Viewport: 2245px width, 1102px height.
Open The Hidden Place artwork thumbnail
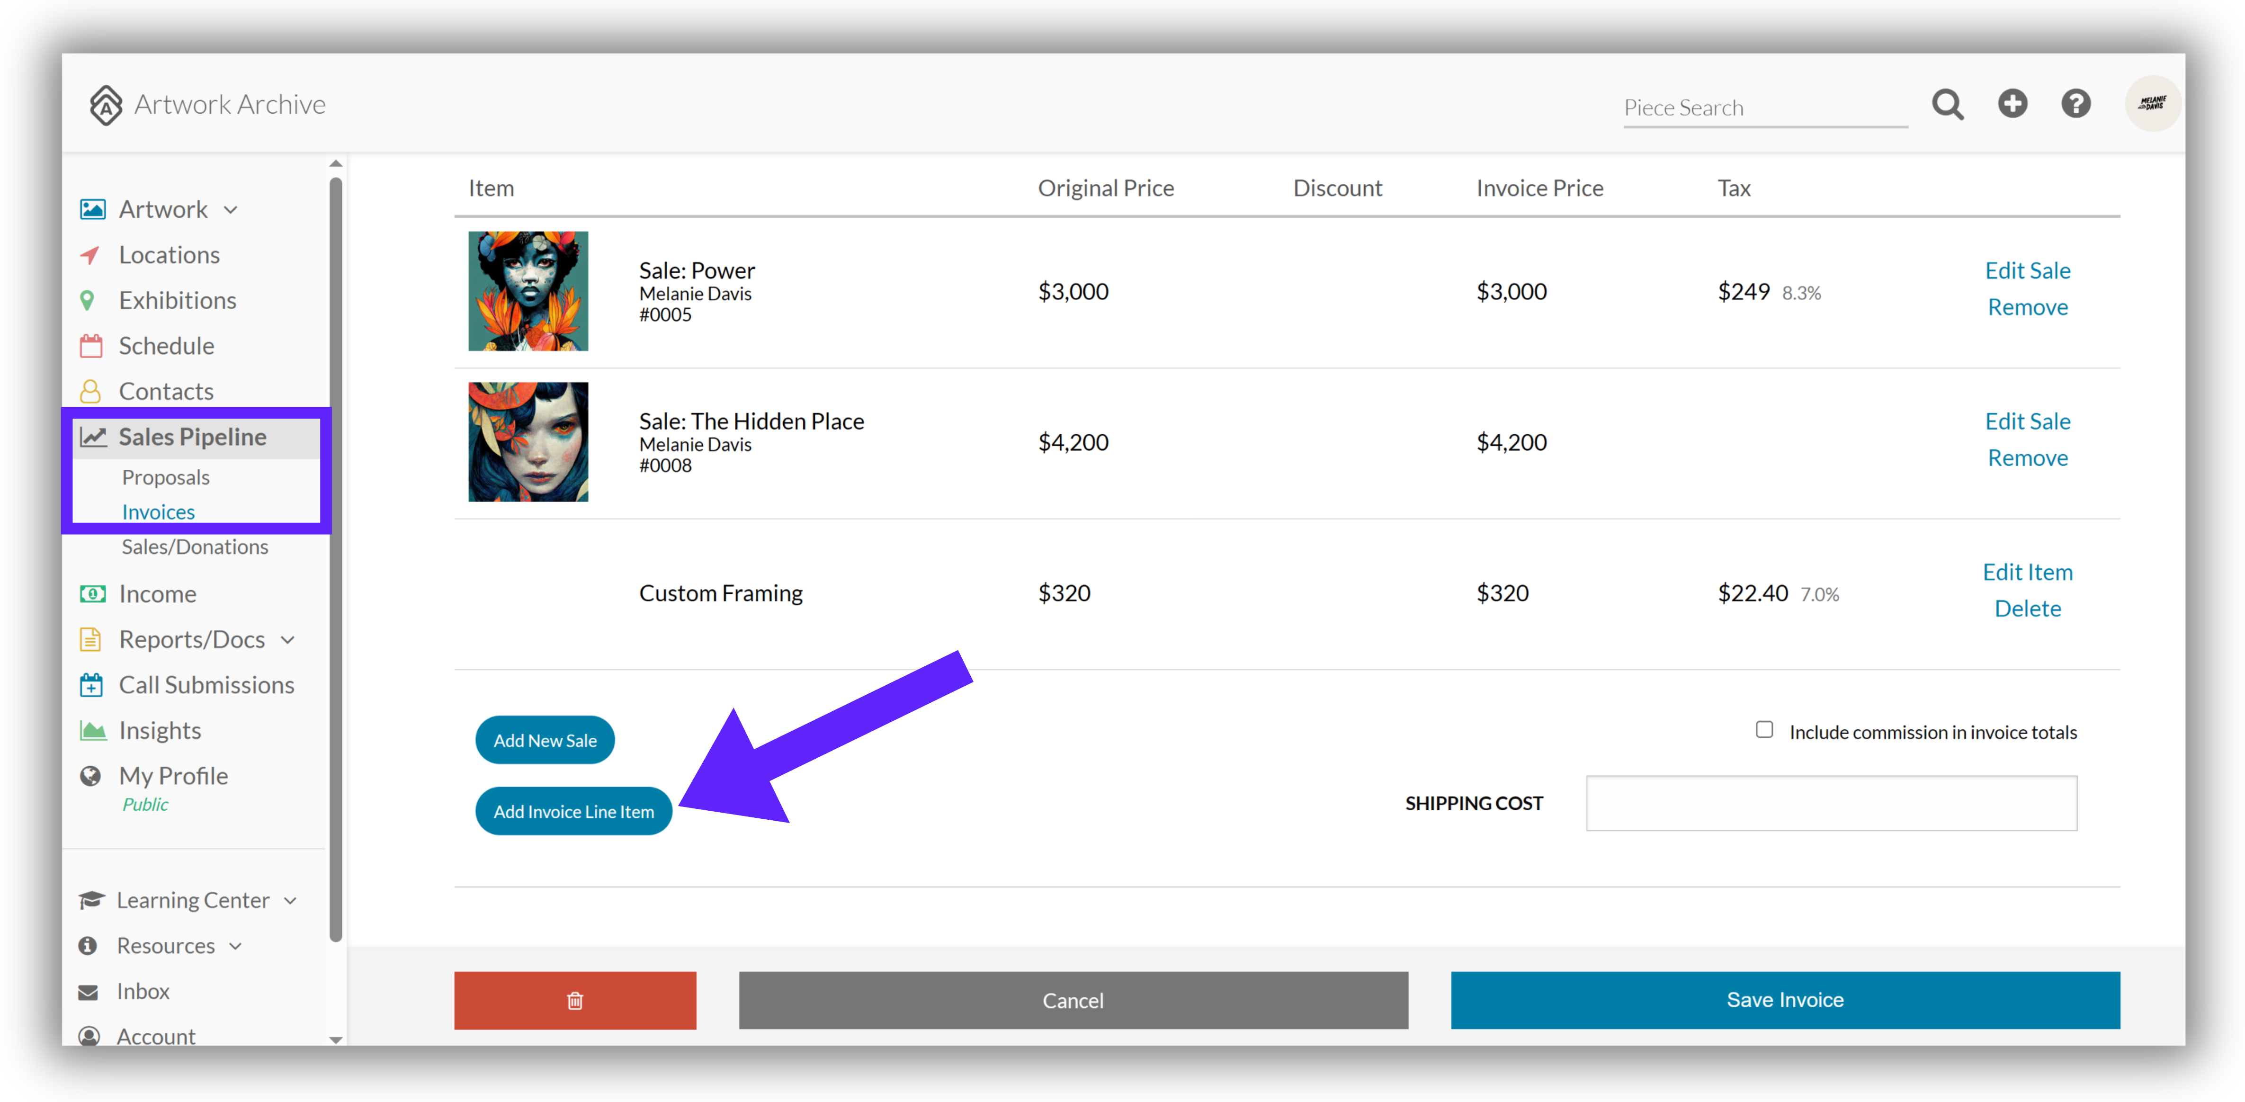528,442
